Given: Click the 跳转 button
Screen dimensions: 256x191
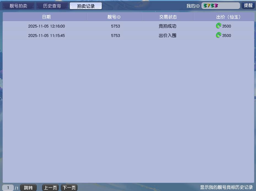Looking at the screenshot, I should click(28, 188).
